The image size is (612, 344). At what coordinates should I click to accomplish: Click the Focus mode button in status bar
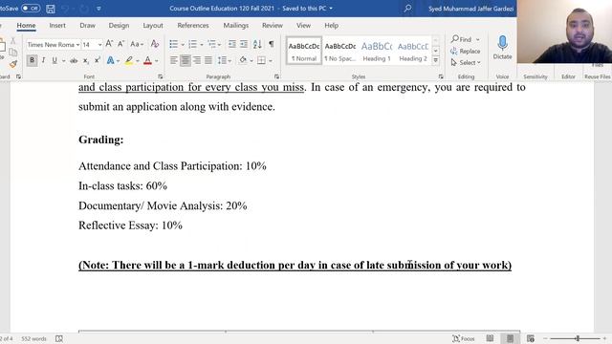pos(464,338)
